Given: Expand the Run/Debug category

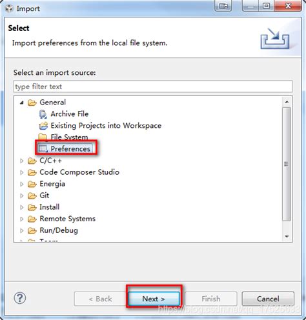Looking at the screenshot, I should (x=22, y=230).
